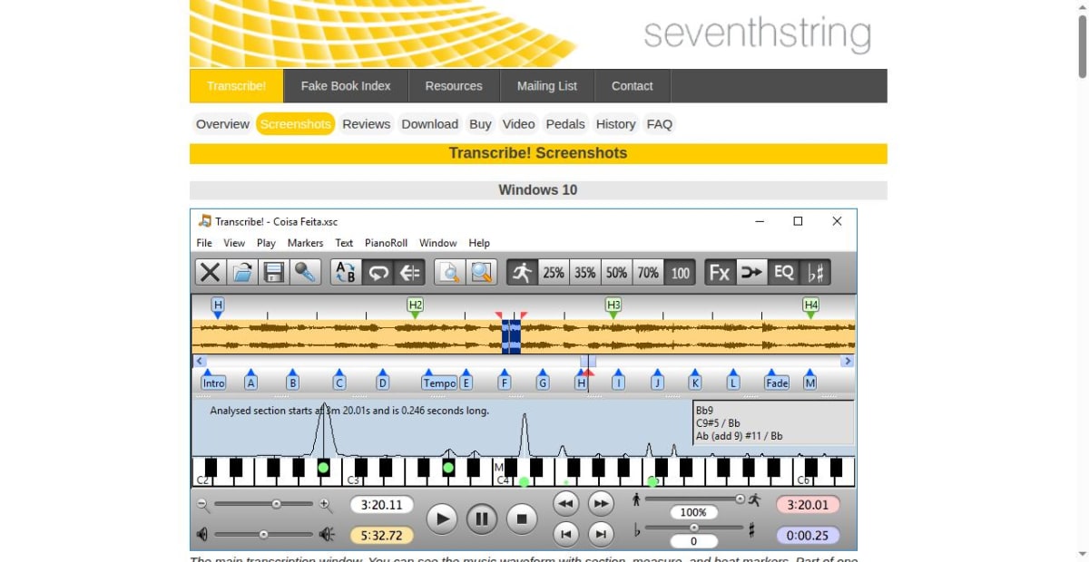Set playback speed to 25%
The height and width of the screenshot is (562, 1089).
click(x=554, y=272)
